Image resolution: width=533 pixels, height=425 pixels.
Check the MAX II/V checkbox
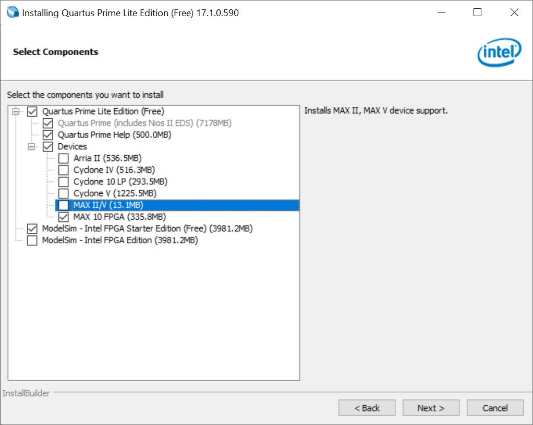tap(63, 205)
